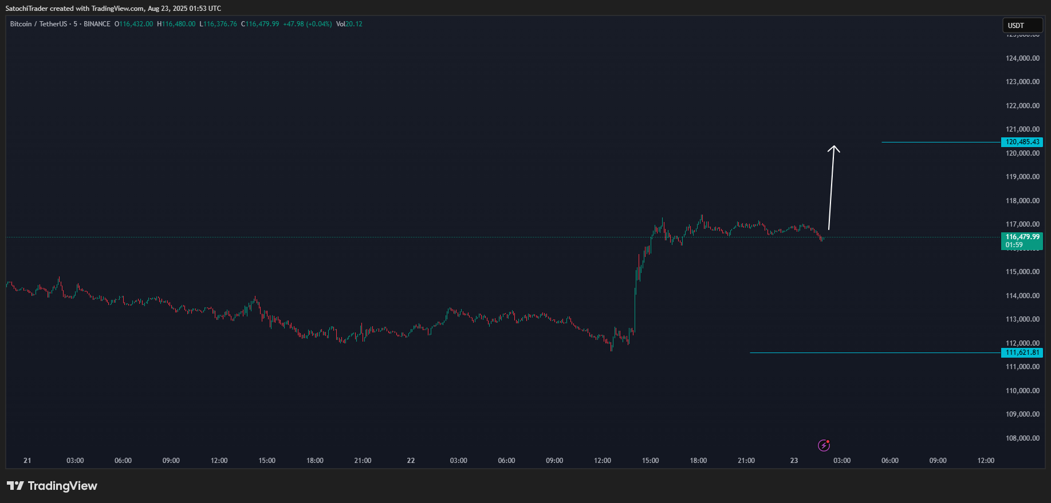Click the high value H116,480.00
1051x503 pixels.
[176, 24]
